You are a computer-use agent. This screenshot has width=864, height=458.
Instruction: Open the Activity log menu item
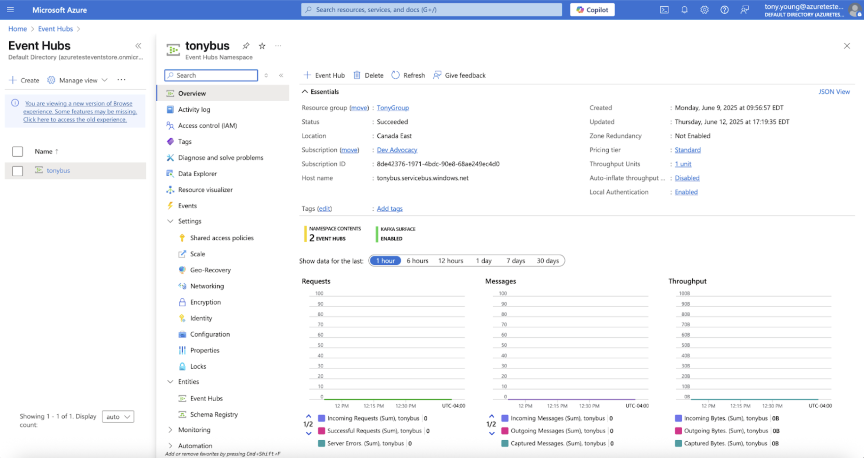(194, 109)
